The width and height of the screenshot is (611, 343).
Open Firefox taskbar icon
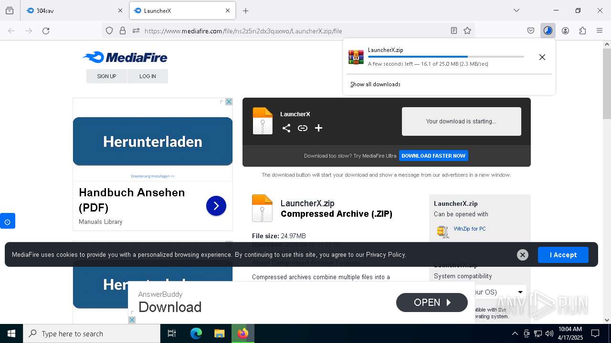tap(243, 333)
